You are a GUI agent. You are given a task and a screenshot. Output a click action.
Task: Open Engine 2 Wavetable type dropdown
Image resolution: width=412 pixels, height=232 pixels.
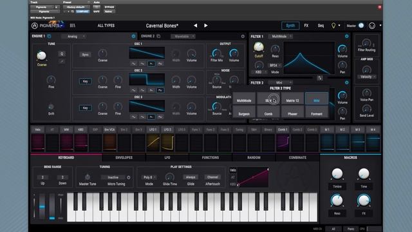(183, 36)
